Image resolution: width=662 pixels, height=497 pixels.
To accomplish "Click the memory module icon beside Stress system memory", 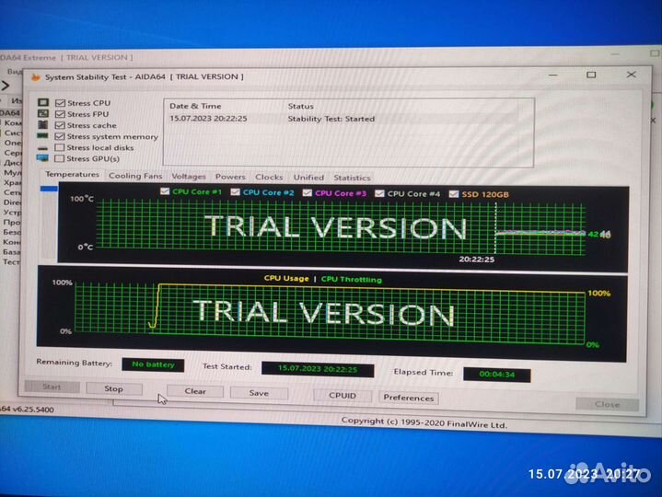I will 43,136.
